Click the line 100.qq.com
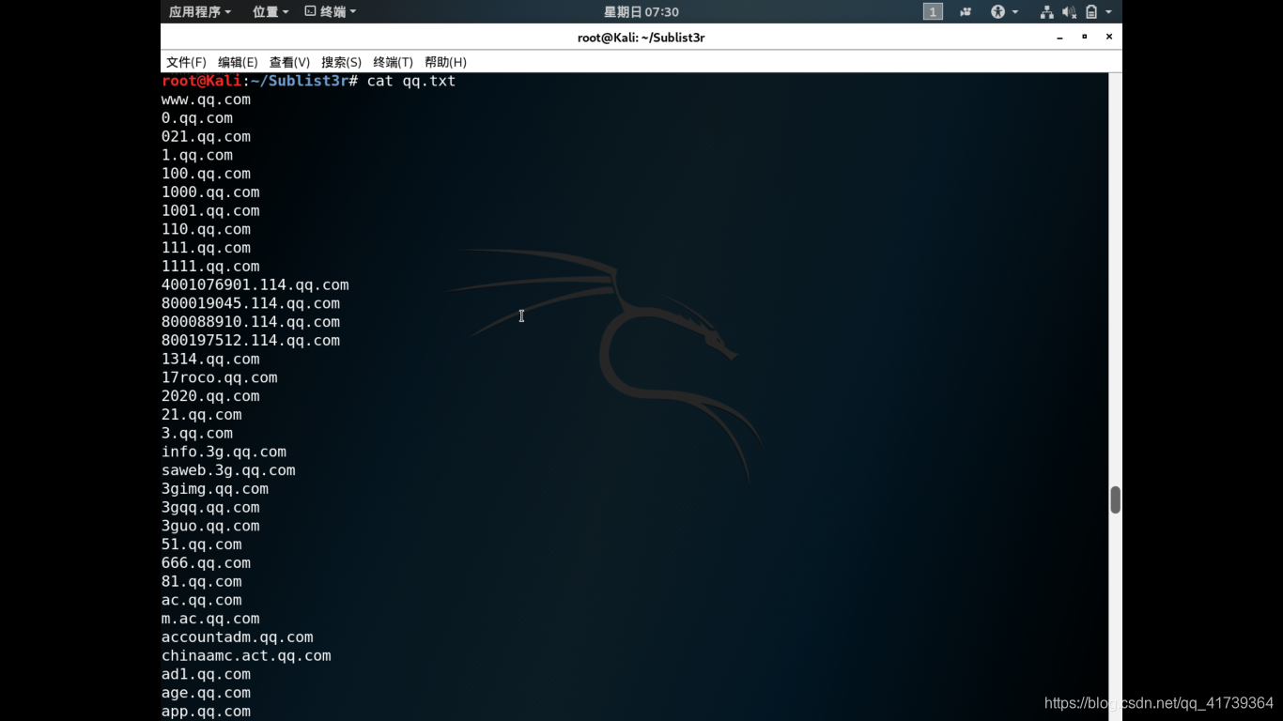Viewport: 1283px width, 721px height. point(206,174)
